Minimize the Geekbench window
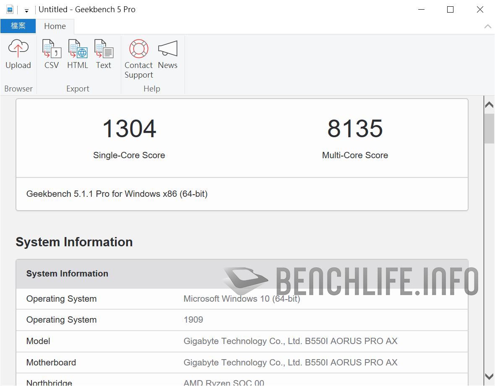The image size is (495, 386). [420, 9]
